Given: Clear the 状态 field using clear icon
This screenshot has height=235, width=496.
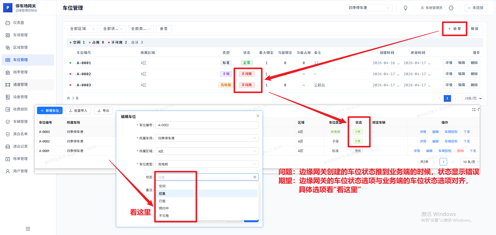Looking at the screenshot, I should coord(255,177).
